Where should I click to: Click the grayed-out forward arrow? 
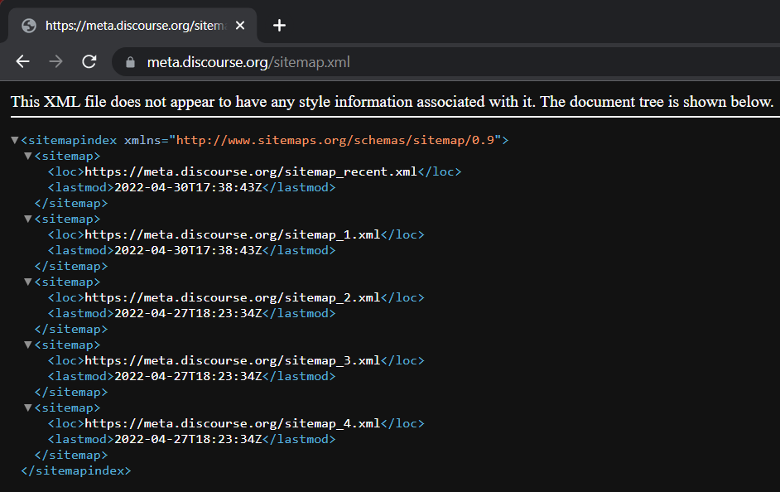click(55, 61)
